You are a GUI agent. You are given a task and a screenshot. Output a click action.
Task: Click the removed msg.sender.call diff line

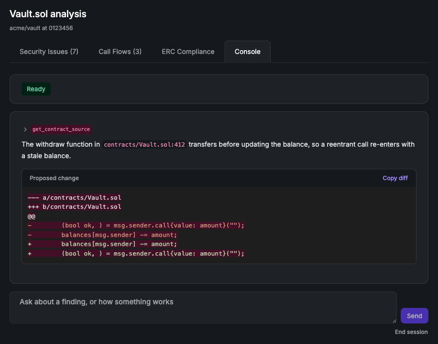(x=136, y=226)
